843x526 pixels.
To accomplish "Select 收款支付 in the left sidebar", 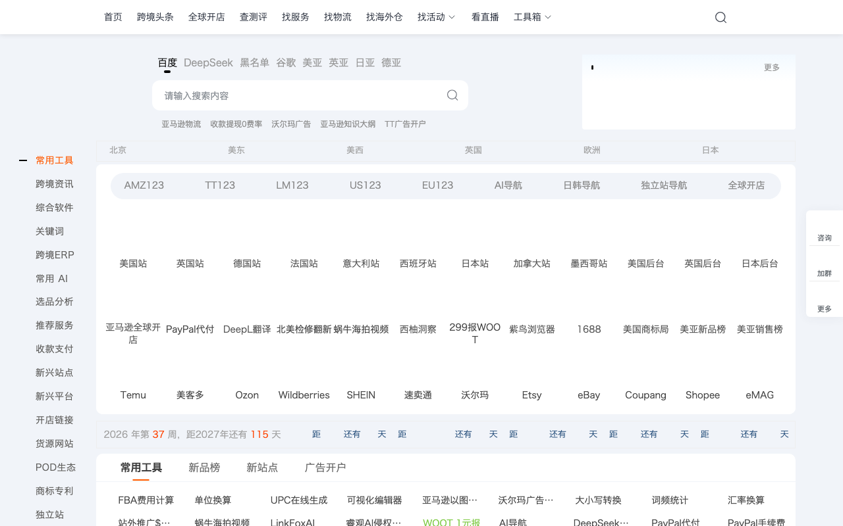I will pyautogui.click(x=55, y=349).
